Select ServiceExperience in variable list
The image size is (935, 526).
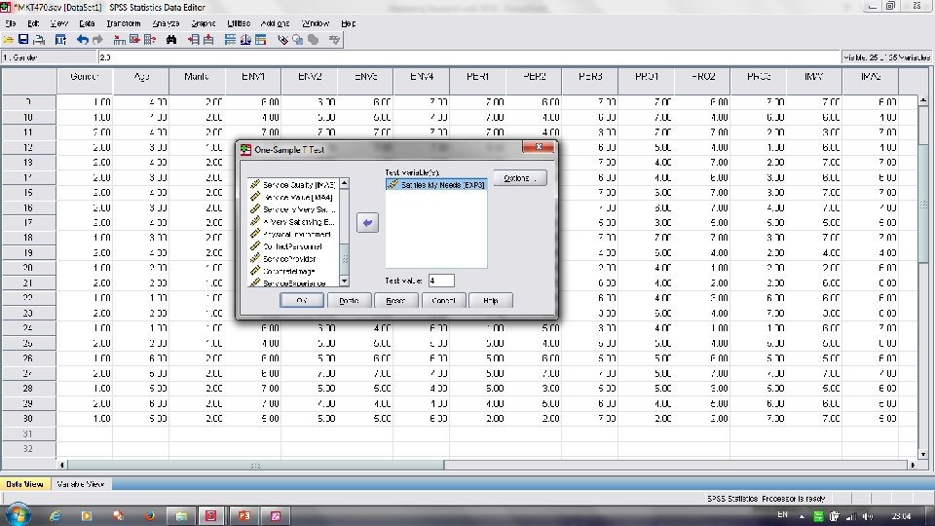(x=293, y=283)
